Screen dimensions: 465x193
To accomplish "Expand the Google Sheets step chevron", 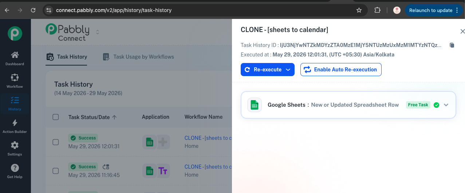I will pyautogui.click(x=446, y=105).
